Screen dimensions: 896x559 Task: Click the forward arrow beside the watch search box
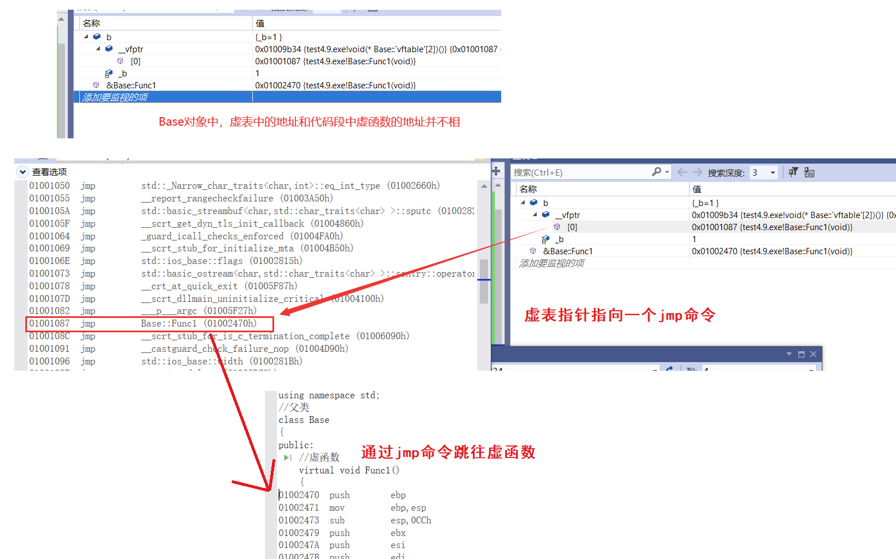[697, 172]
